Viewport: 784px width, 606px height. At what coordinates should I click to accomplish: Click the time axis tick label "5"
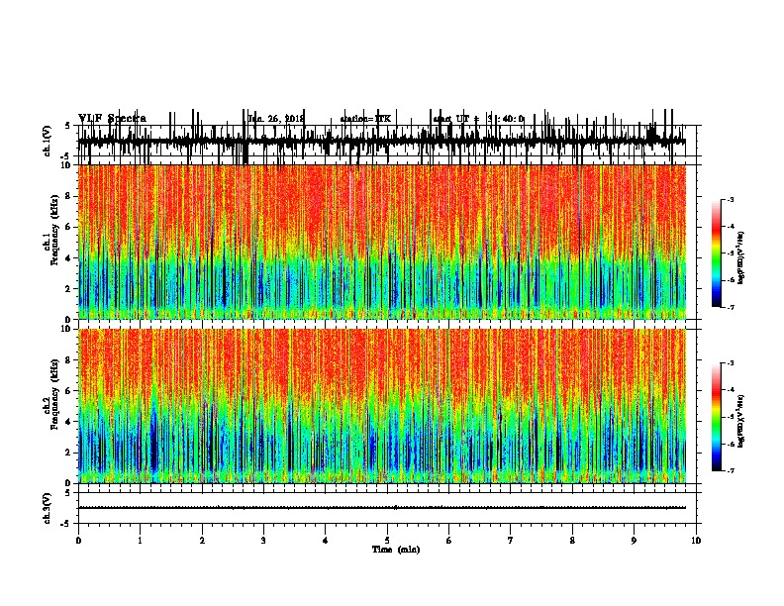387,541
